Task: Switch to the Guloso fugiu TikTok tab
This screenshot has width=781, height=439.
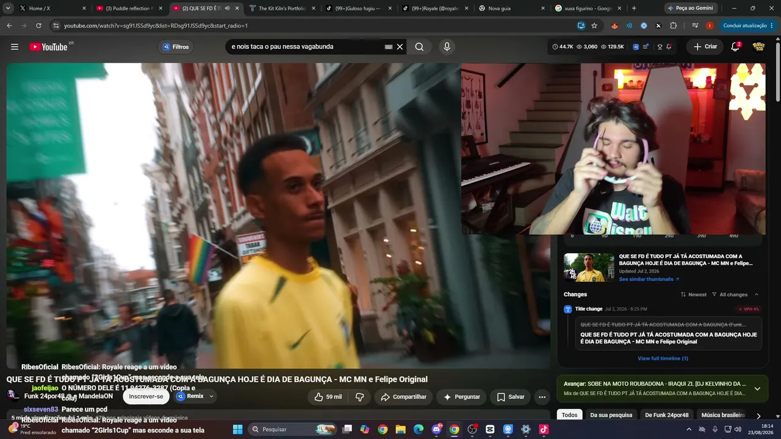Action: pyautogui.click(x=359, y=9)
